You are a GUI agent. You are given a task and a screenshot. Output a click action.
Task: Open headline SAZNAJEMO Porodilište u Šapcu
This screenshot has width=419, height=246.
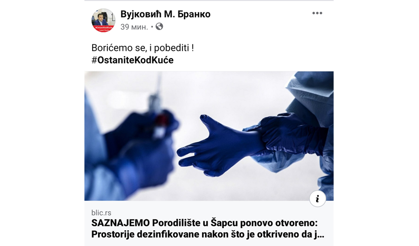pos(205,223)
